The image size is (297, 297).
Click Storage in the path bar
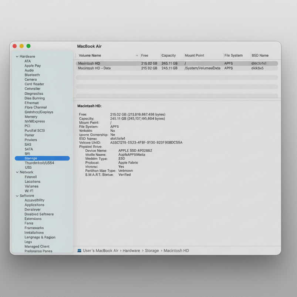click(152, 251)
